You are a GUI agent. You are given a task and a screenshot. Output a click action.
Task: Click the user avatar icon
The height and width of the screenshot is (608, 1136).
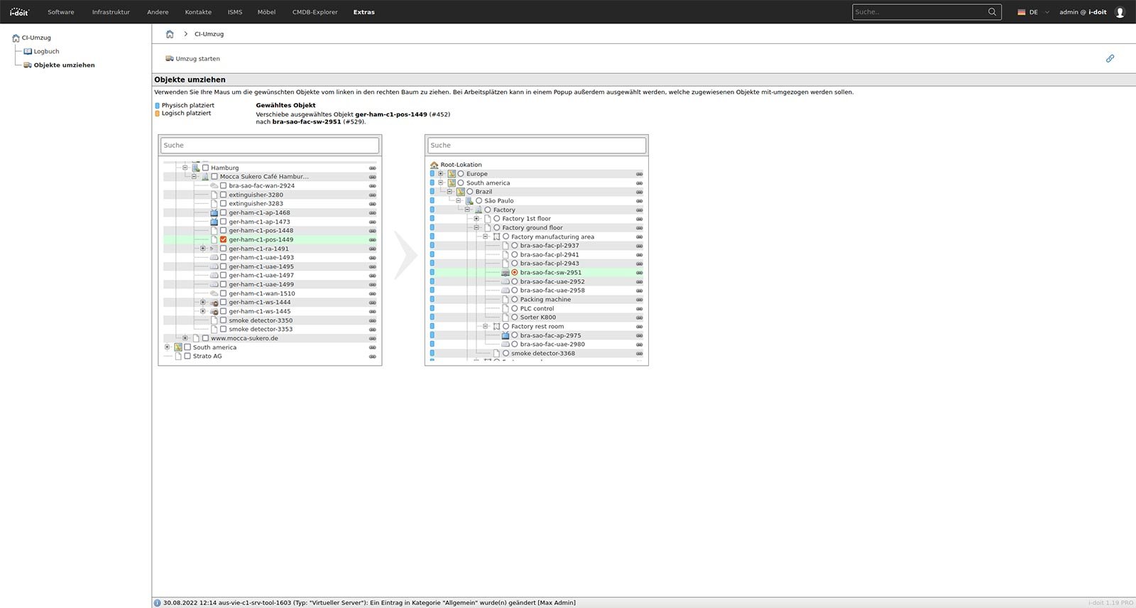tap(1120, 12)
